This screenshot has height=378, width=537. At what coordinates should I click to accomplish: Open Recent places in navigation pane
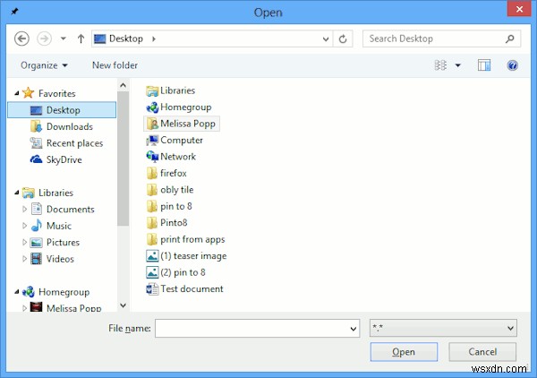(74, 143)
